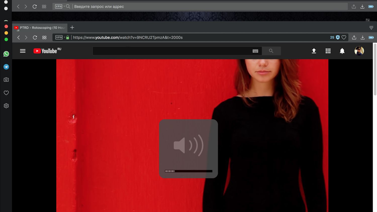Open downloads in the background window

[x=362, y=7]
